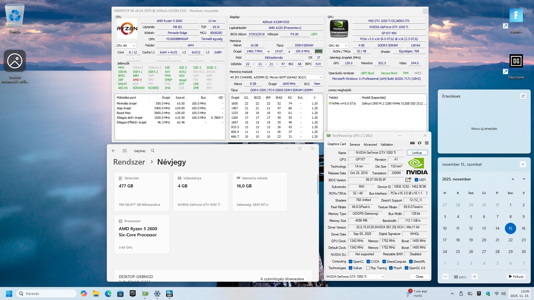Toggle the Vulkan checkbox
Image resolution: width=534 pixels, height=300 pixels.
click(x=350, y=268)
